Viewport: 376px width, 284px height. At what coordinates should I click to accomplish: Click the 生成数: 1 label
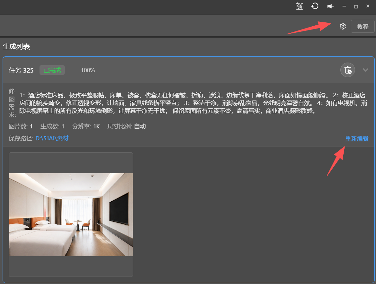coord(52,126)
